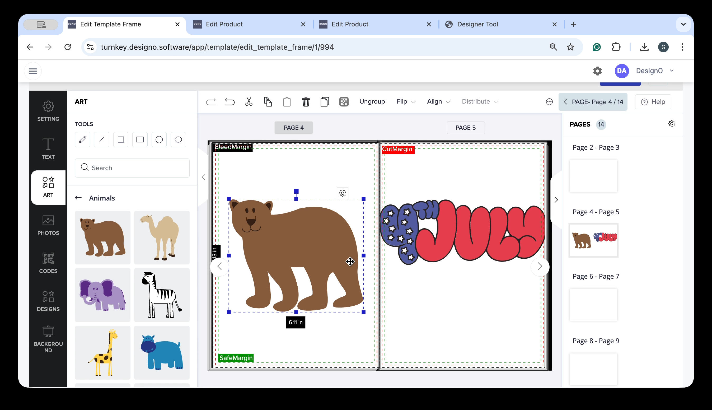The height and width of the screenshot is (410, 712).
Task: Click the scissors cut icon
Action: [x=249, y=102]
